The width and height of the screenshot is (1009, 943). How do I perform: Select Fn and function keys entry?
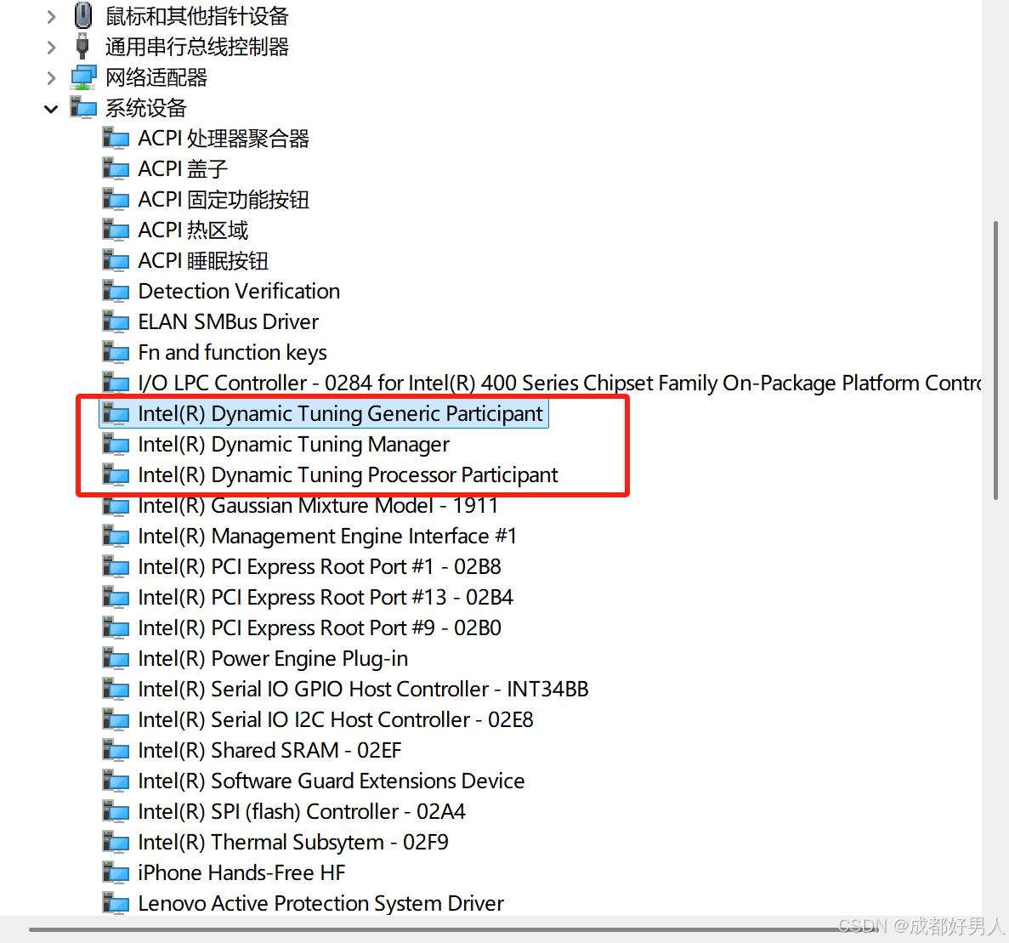[232, 353]
